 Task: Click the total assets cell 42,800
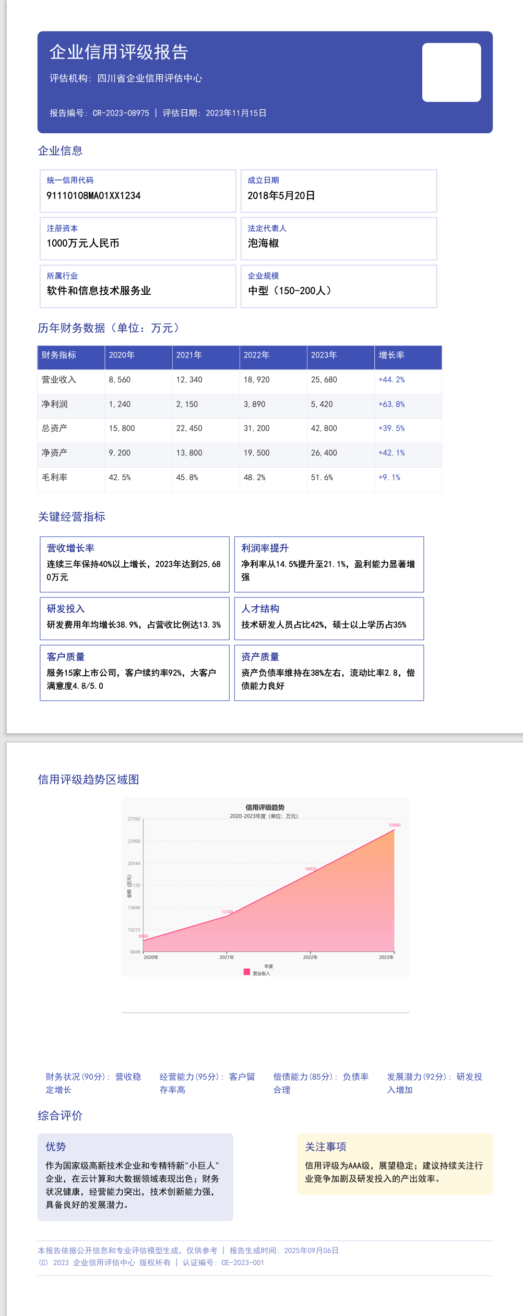[324, 429]
